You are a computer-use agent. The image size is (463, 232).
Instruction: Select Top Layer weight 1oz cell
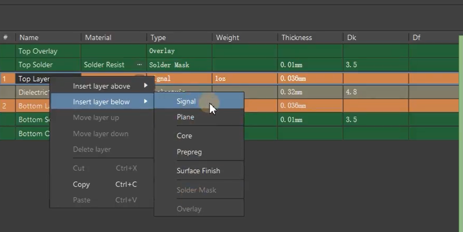point(220,79)
